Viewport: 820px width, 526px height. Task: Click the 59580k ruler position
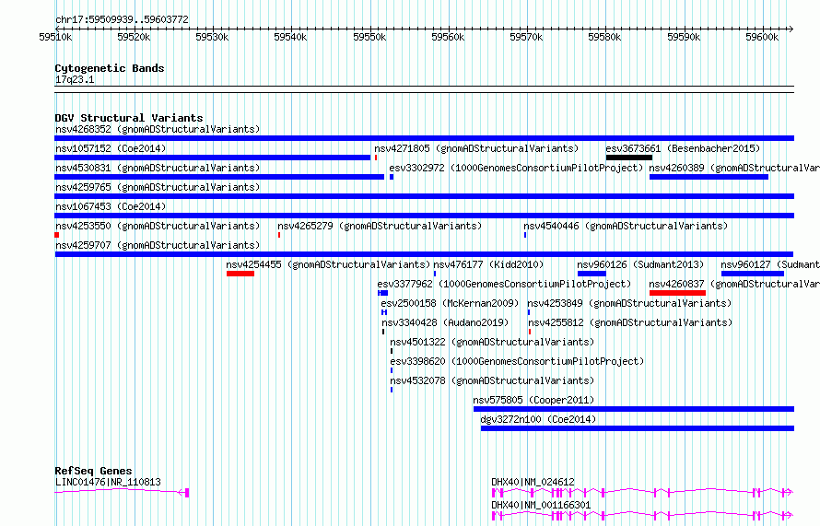click(604, 37)
